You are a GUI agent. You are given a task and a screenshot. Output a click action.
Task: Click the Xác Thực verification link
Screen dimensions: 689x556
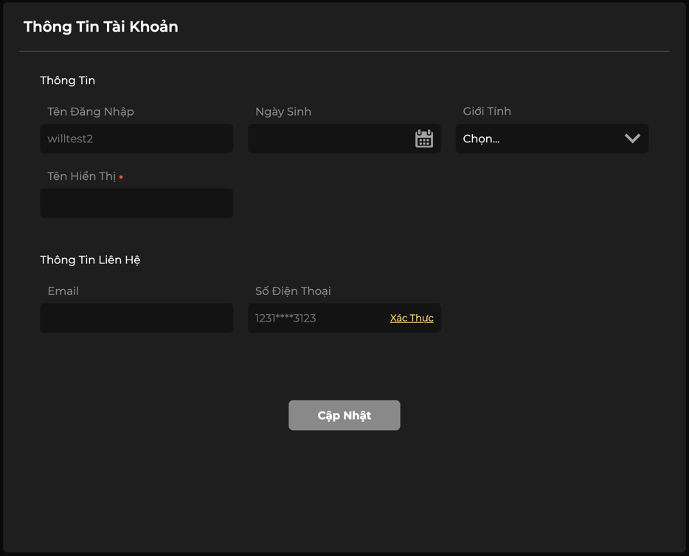(412, 318)
